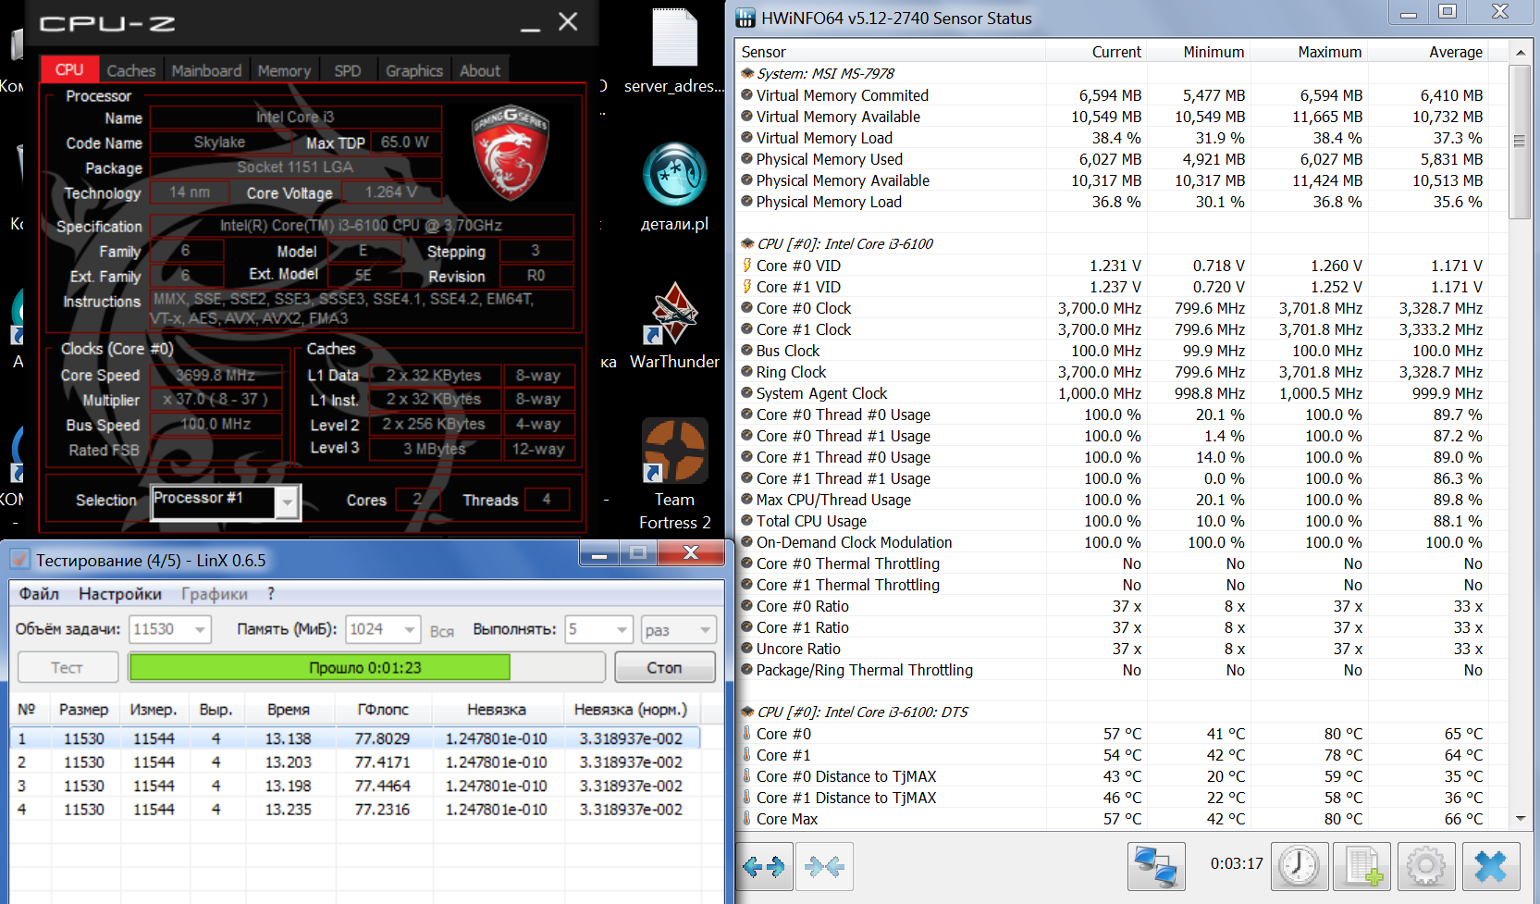Open the Memory tab in CPU-Z
This screenshot has height=904, width=1540.
click(284, 70)
